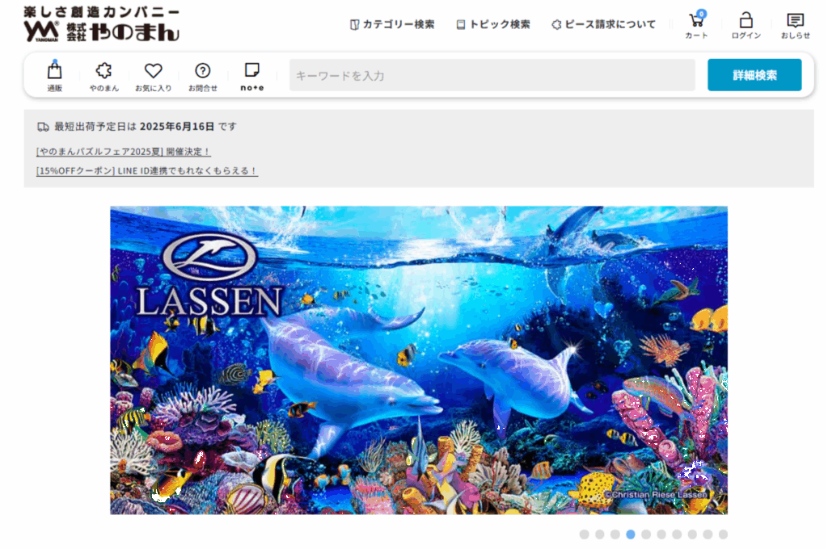Click the キーワードを入力 search field
The height and width of the screenshot is (549, 828).
tap(492, 75)
